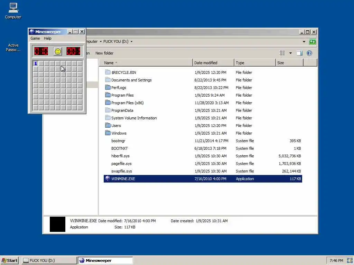Open the Game menu in Minesweeper

pos(35,38)
